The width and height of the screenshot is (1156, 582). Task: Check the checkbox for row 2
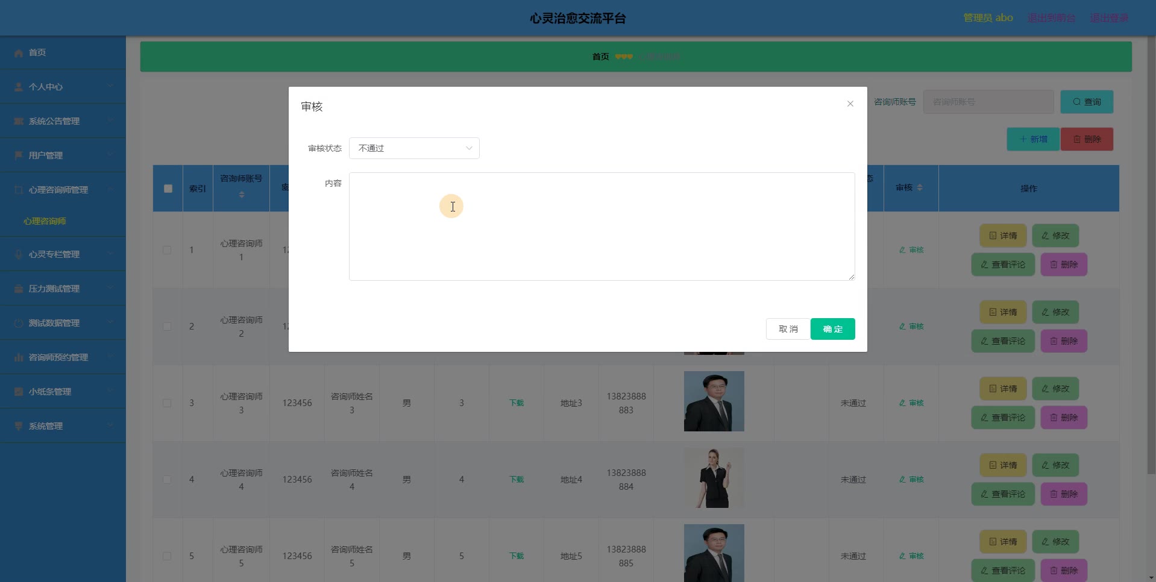[x=167, y=327]
